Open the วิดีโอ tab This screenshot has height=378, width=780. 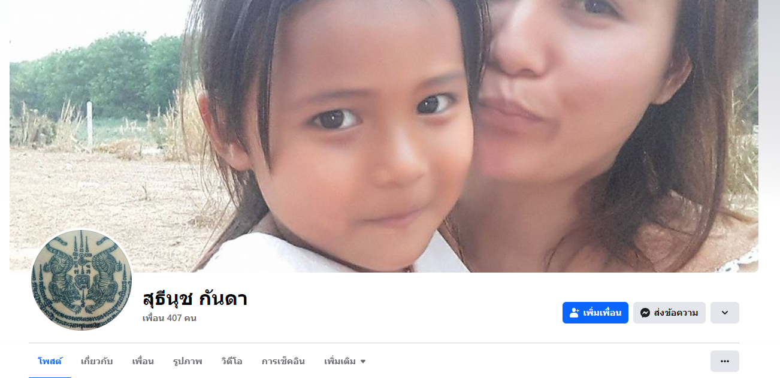[x=232, y=361]
